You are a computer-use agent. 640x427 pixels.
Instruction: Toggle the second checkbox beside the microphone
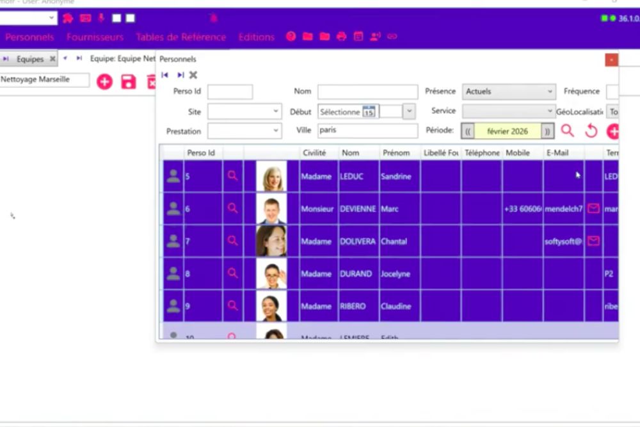pos(131,18)
